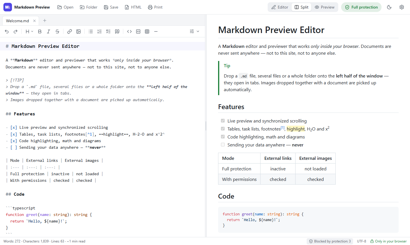The width and height of the screenshot is (410, 245).
Task: Switch to dark mode with moon icon
Action: [x=389, y=7]
